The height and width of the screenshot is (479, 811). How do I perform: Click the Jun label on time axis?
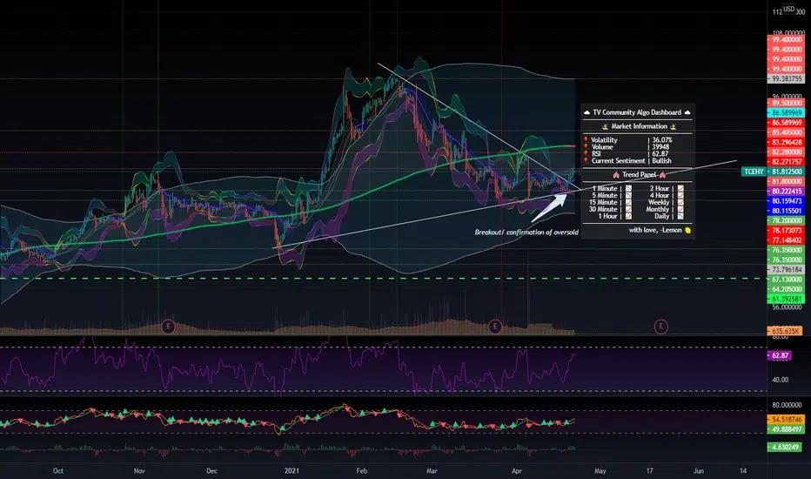[698, 470]
